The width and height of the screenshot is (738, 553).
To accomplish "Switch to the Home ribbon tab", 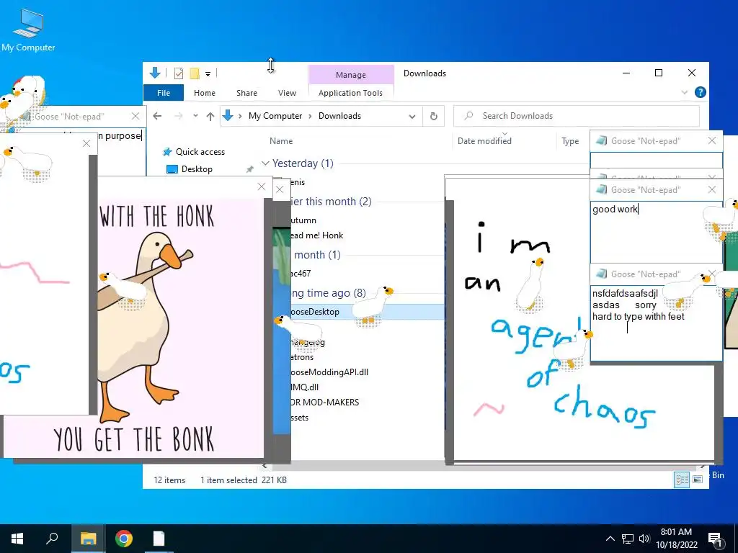I will [x=204, y=93].
